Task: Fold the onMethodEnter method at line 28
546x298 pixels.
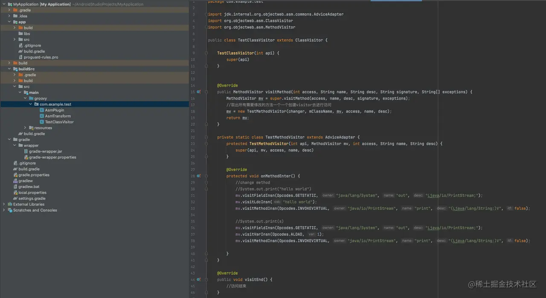Action: 206,176
